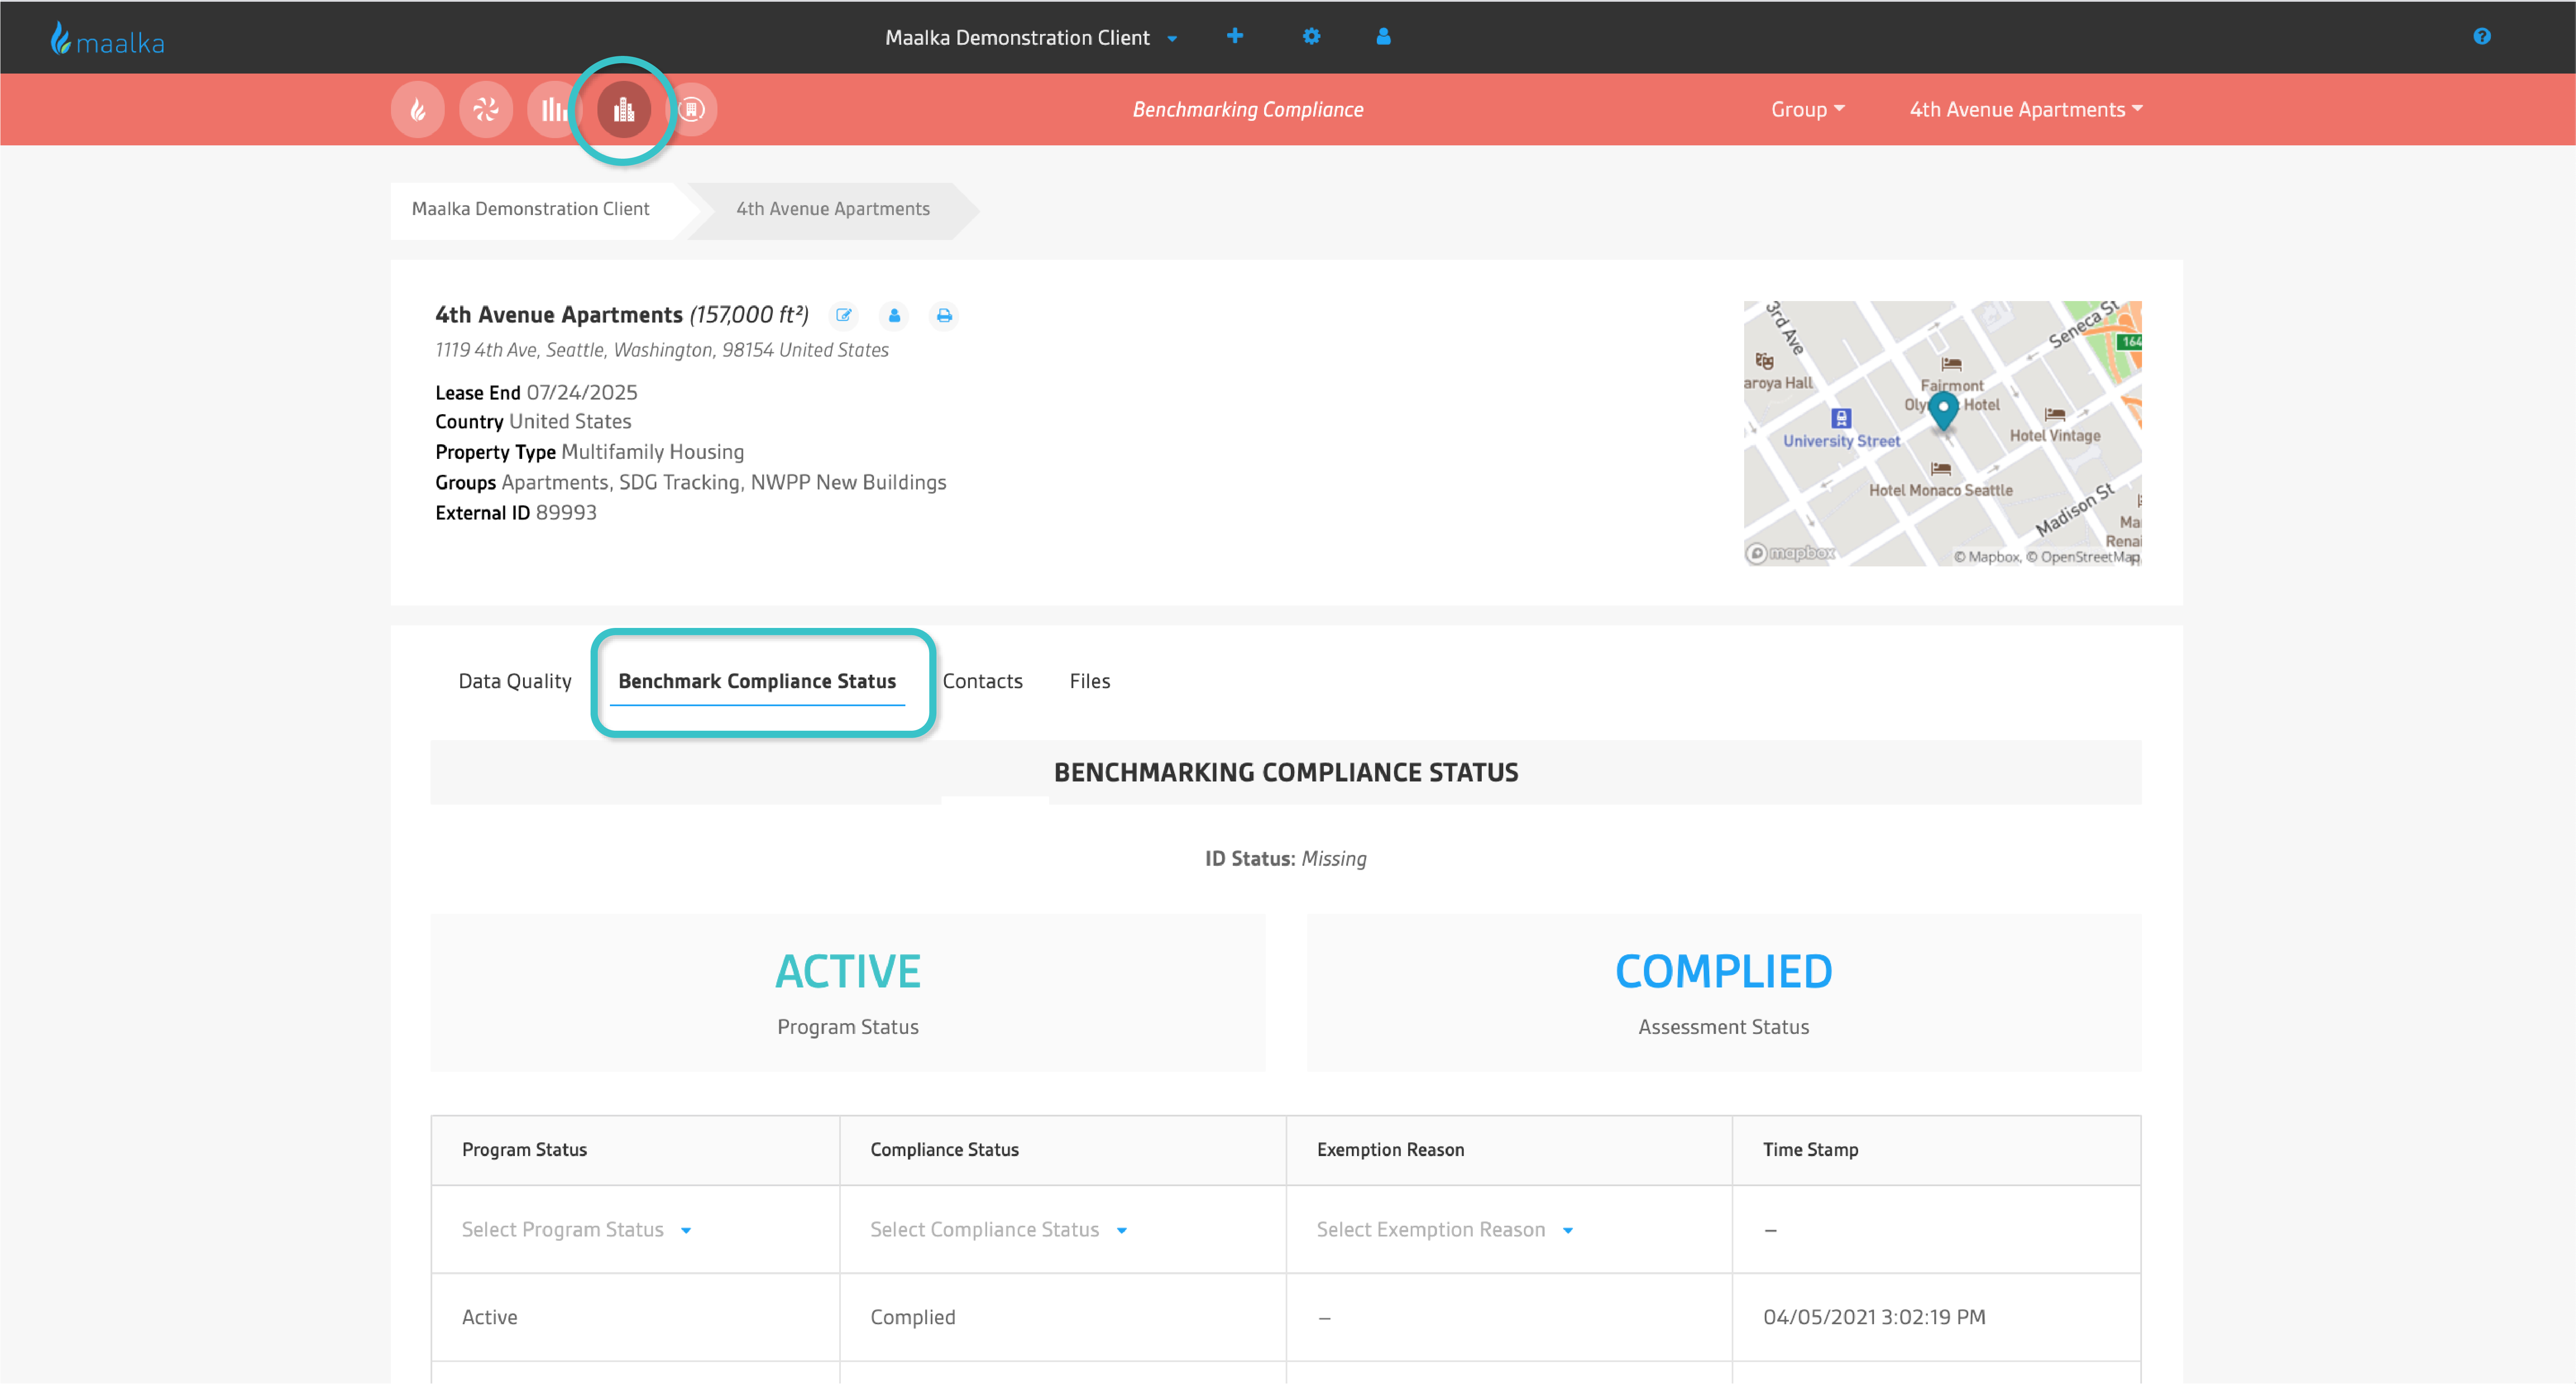
Task: Expand the Maalka Demonstration Client dropdown
Action: point(1031,38)
